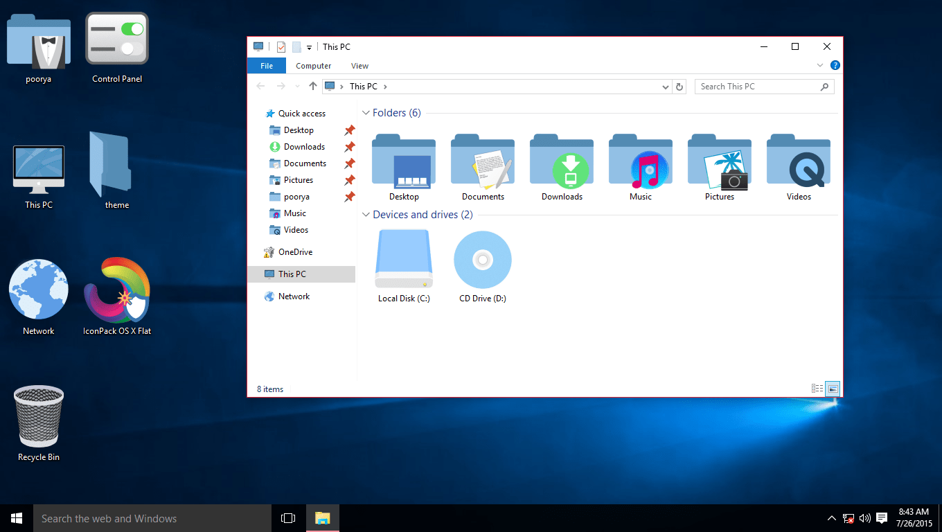Open the CD Drive (D:) icon
This screenshot has height=532, width=942.
click(482, 263)
